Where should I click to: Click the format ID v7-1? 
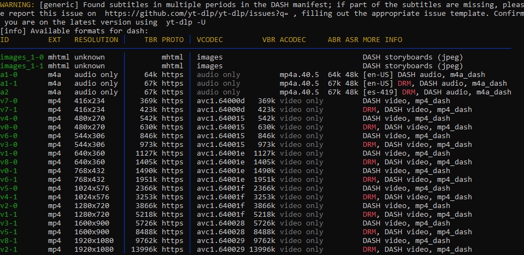point(9,109)
